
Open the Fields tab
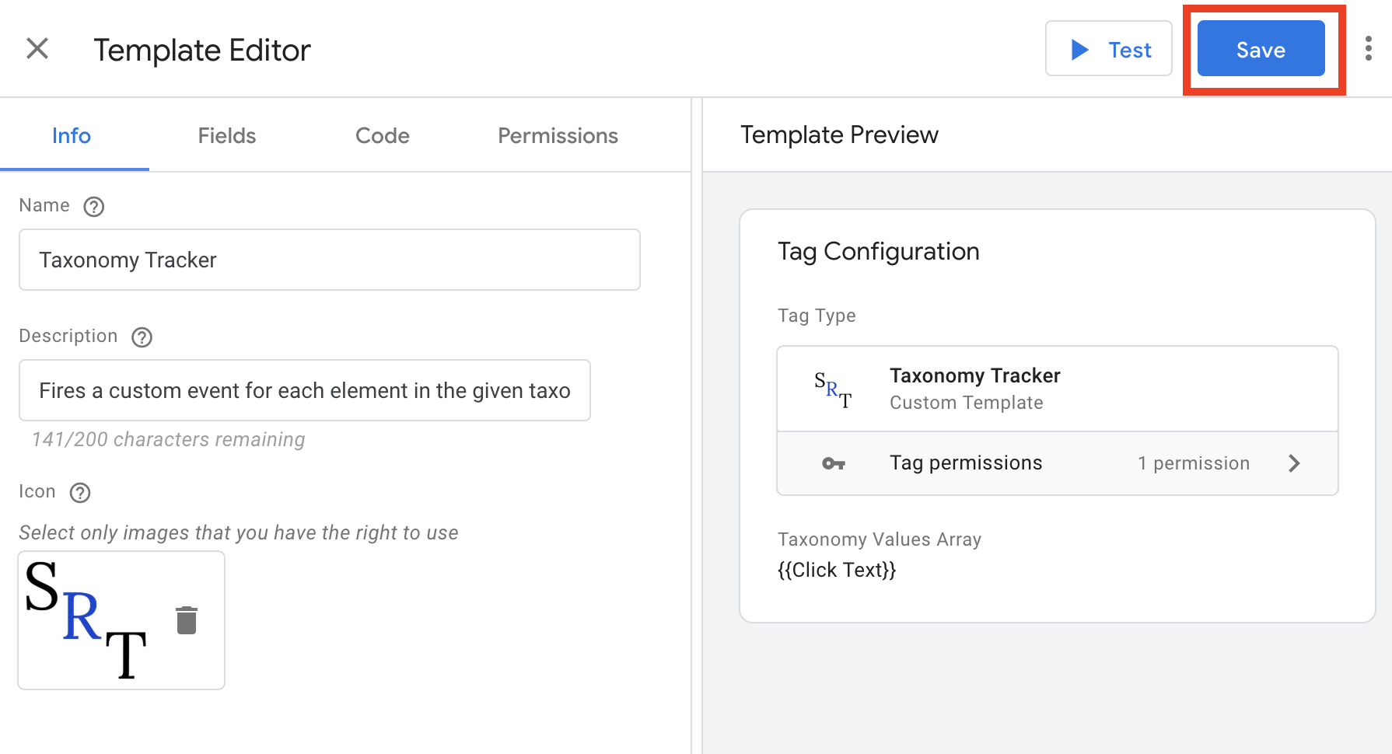pos(226,136)
